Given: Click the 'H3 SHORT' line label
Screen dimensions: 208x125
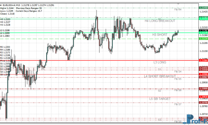Looking at the screenshot, I should click(x=160, y=35).
